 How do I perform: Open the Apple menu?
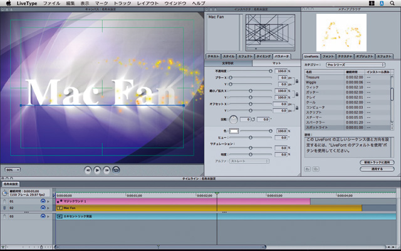coord(8,3)
